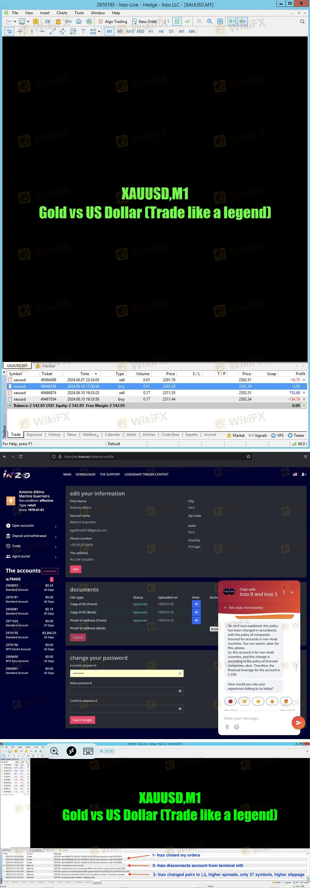Open the Insert menu

point(45,13)
